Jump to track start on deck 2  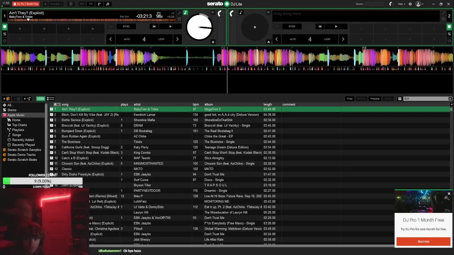pos(320,26)
